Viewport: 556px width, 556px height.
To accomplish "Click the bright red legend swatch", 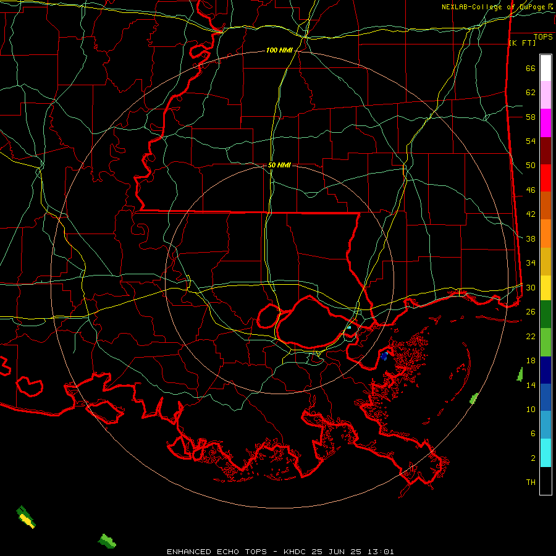I will 545,179.
